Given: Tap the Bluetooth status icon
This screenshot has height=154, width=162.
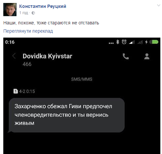Looking at the screenshot, I should click(118, 42).
